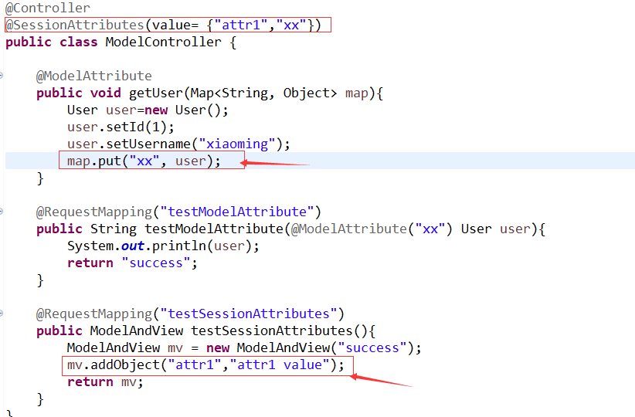Collapse the fold marker beside @ModelAttribute getUser method
The height and width of the screenshot is (417, 635).
pos(2,76)
